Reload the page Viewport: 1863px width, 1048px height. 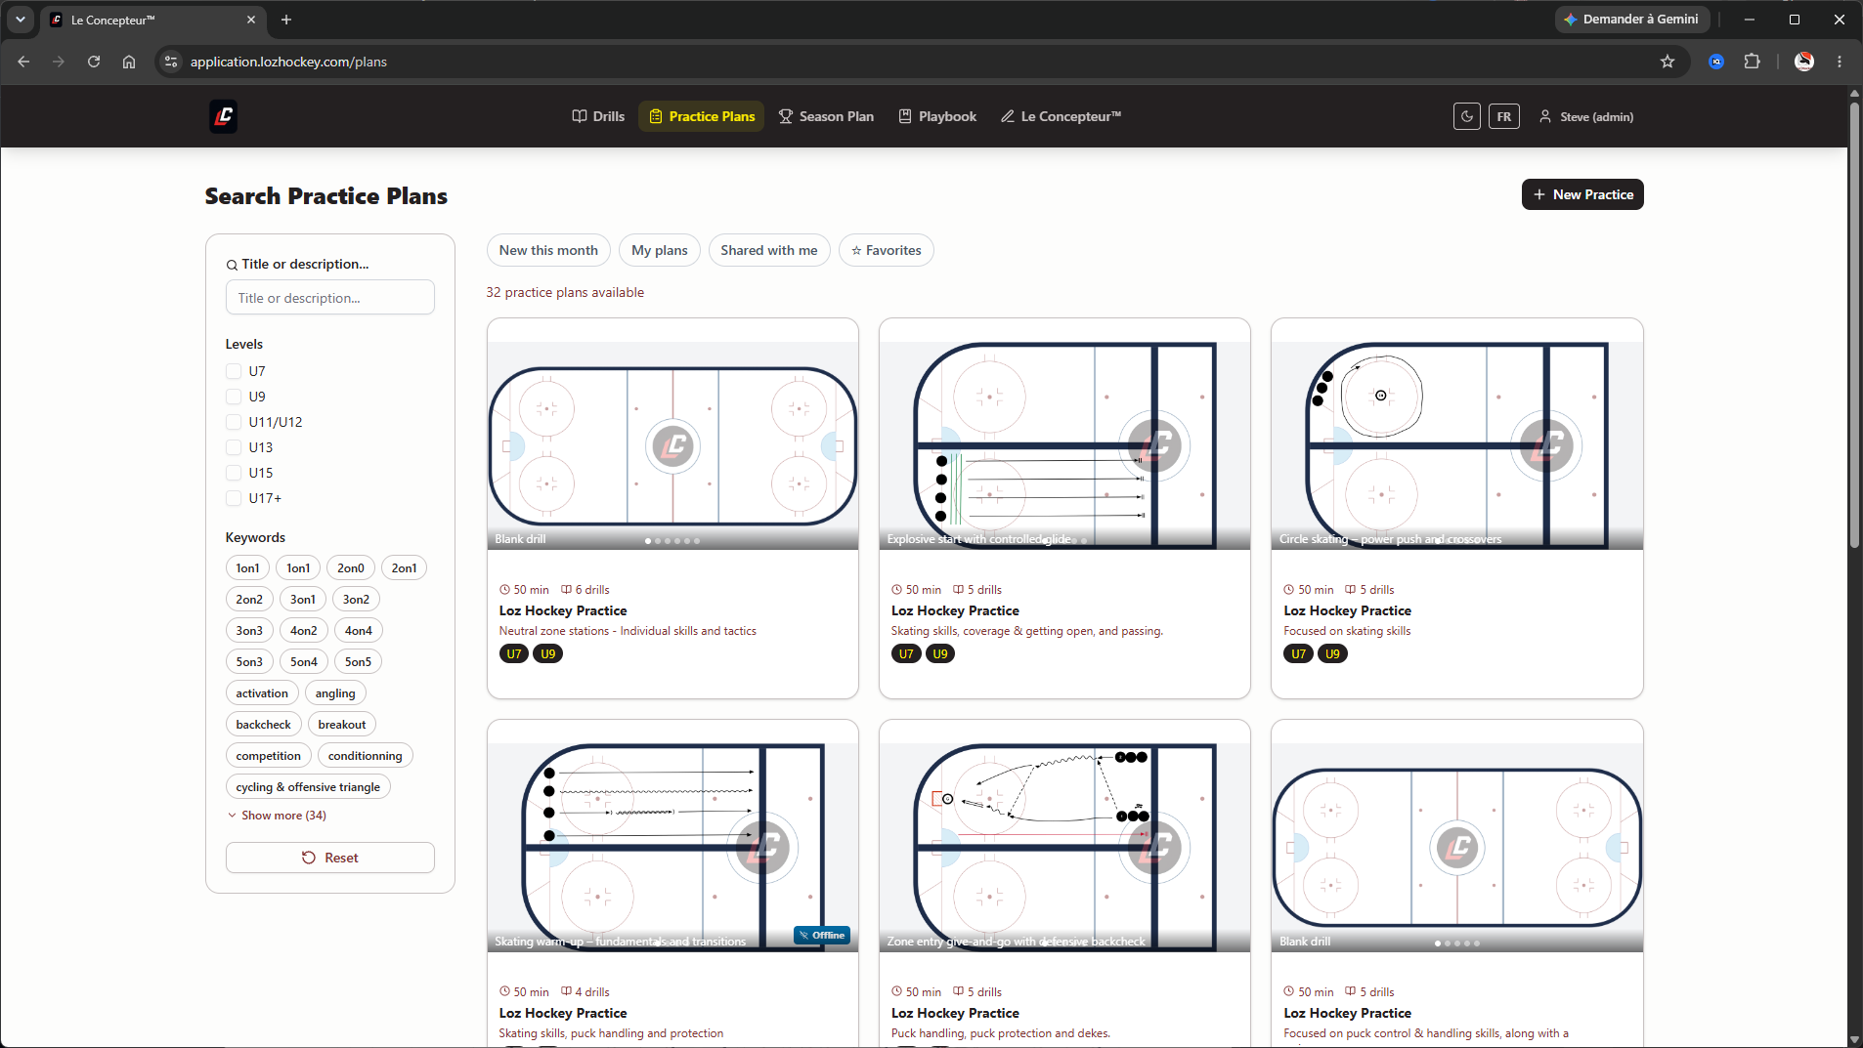tap(94, 62)
